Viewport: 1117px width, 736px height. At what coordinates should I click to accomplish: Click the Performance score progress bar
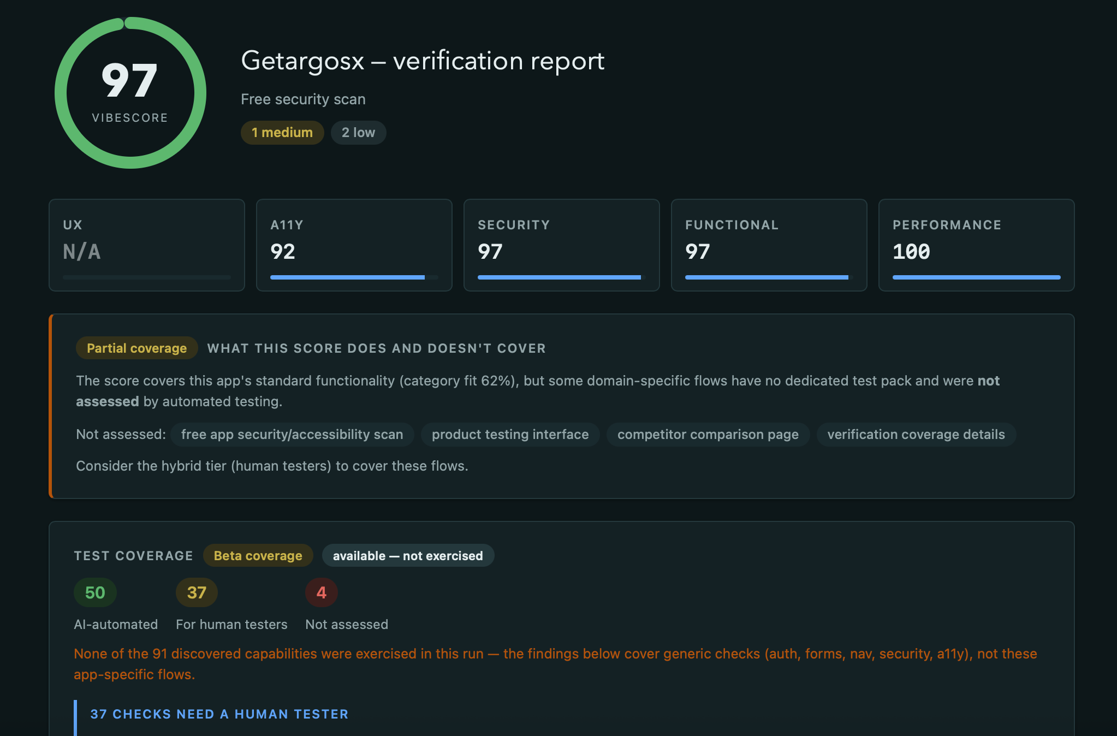pos(977,277)
